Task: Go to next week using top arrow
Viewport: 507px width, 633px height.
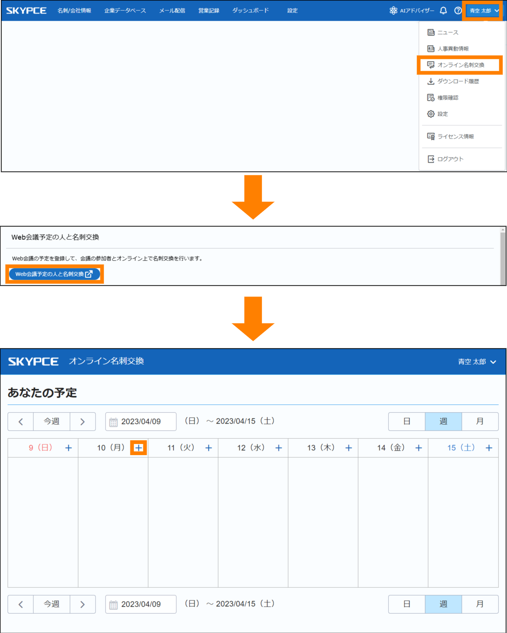Action: click(x=83, y=421)
